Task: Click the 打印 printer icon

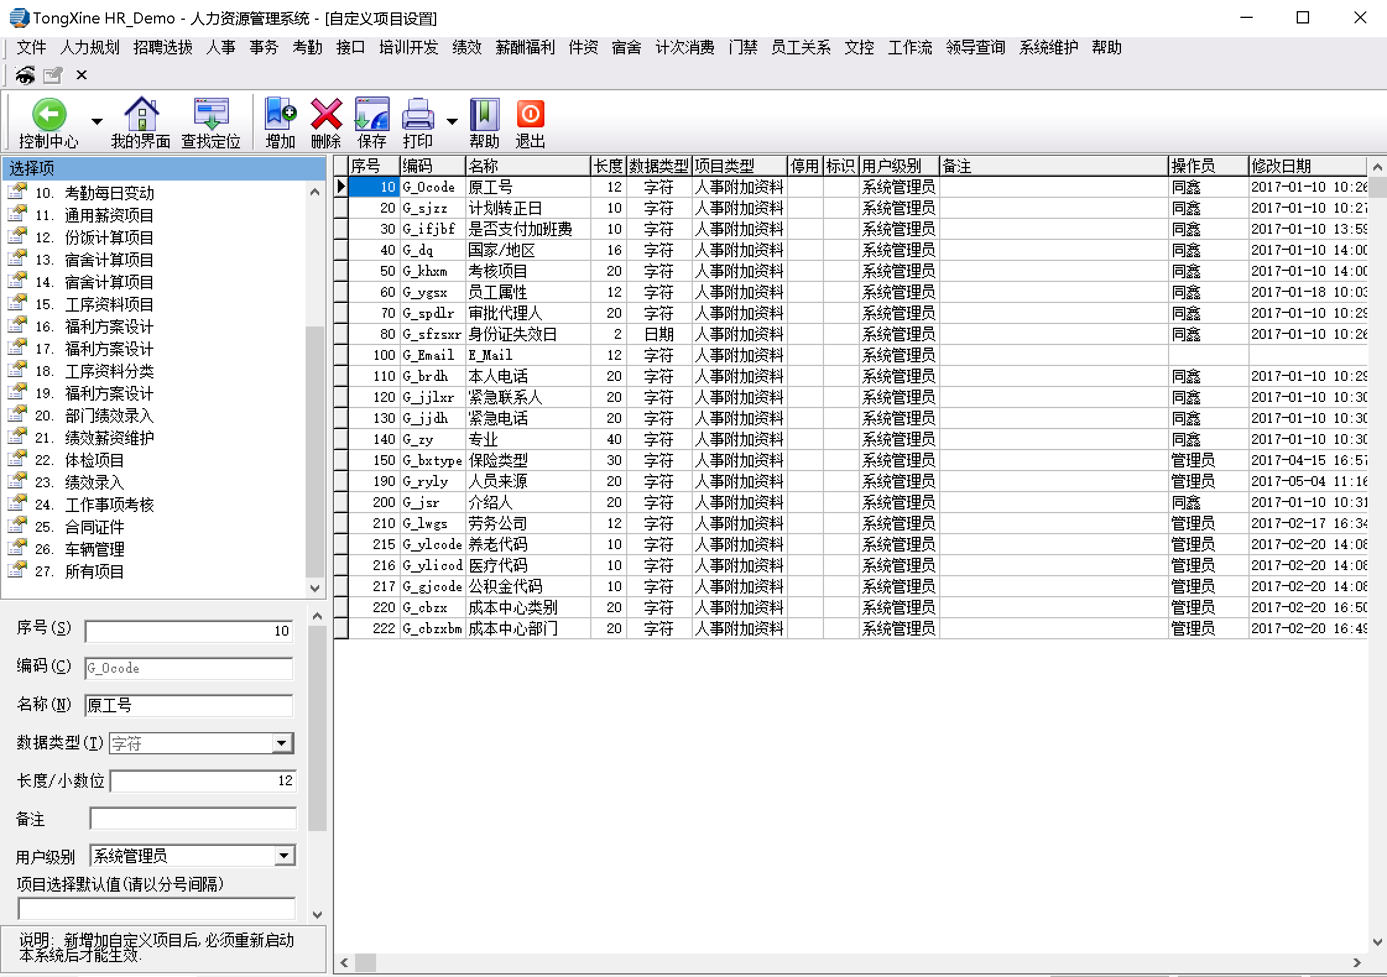Action: (418, 115)
